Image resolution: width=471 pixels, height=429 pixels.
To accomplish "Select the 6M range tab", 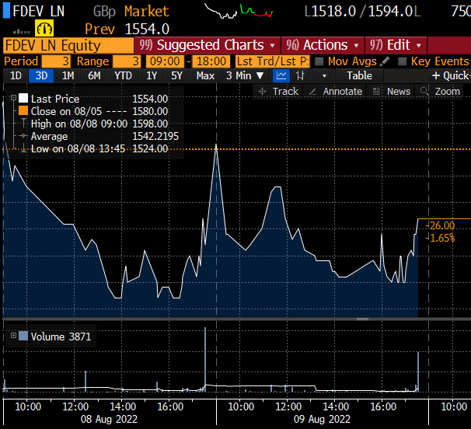I will pyautogui.click(x=94, y=75).
